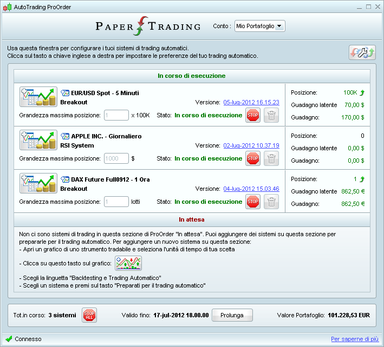Stop the DAX Future Breakout system

(x=253, y=202)
